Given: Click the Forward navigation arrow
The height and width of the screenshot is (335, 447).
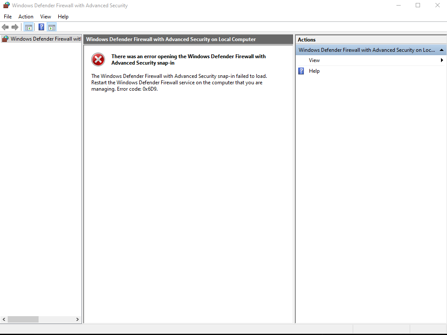Looking at the screenshot, I should 15,27.
